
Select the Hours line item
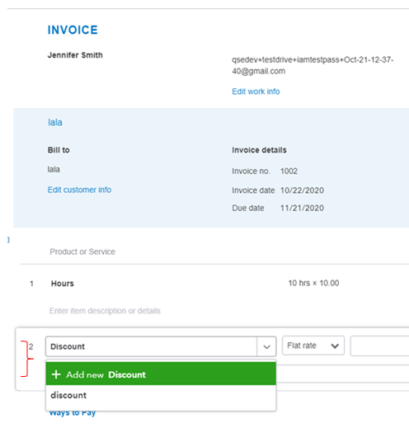click(x=63, y=284)
